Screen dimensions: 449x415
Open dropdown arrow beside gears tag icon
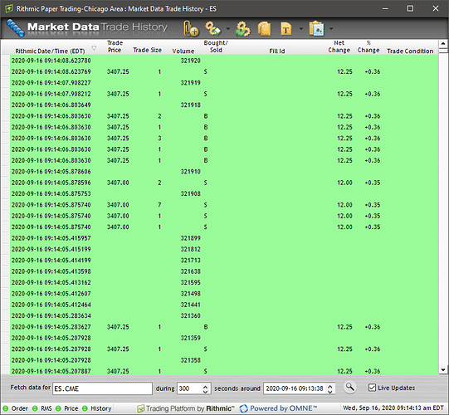coord(228,29)
